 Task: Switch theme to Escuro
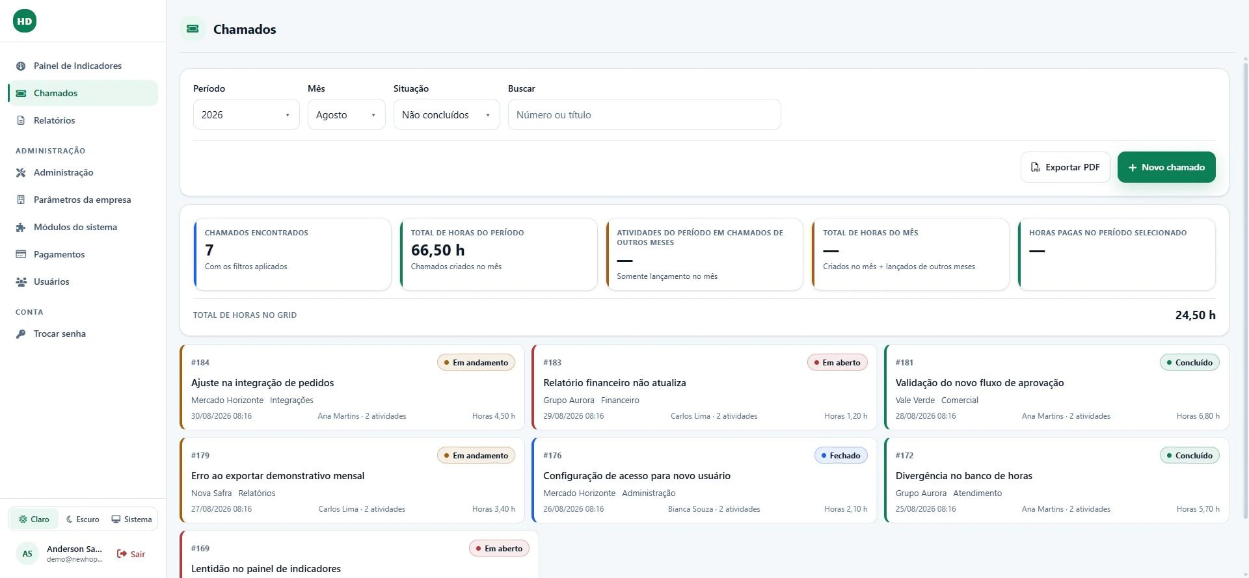pos(83,519)
